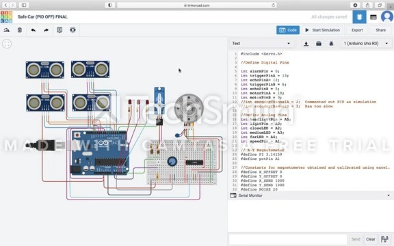Image resolution: width=394 pixels, height=246 pixels.
Task: Open the Text code mode dropdown
Action: pyautogui.click(x=261, y=44)
